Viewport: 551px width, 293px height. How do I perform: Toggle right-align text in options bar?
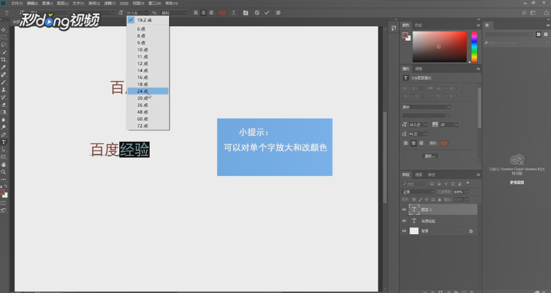point(211,12)
